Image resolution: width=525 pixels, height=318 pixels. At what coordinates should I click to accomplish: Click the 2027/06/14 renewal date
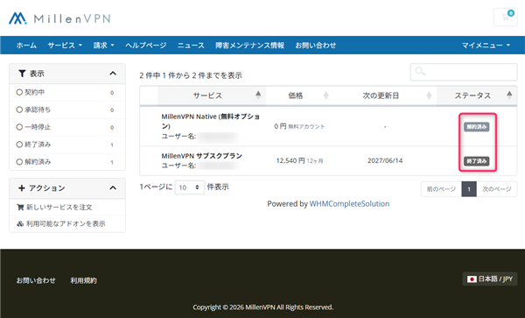click(385, 160)
